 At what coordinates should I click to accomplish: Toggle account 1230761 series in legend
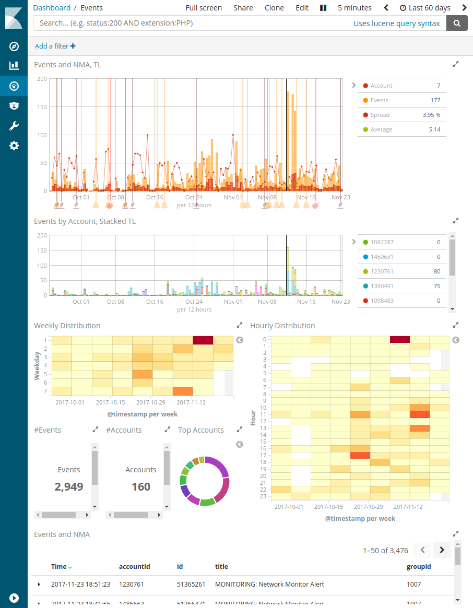[382, 271]
